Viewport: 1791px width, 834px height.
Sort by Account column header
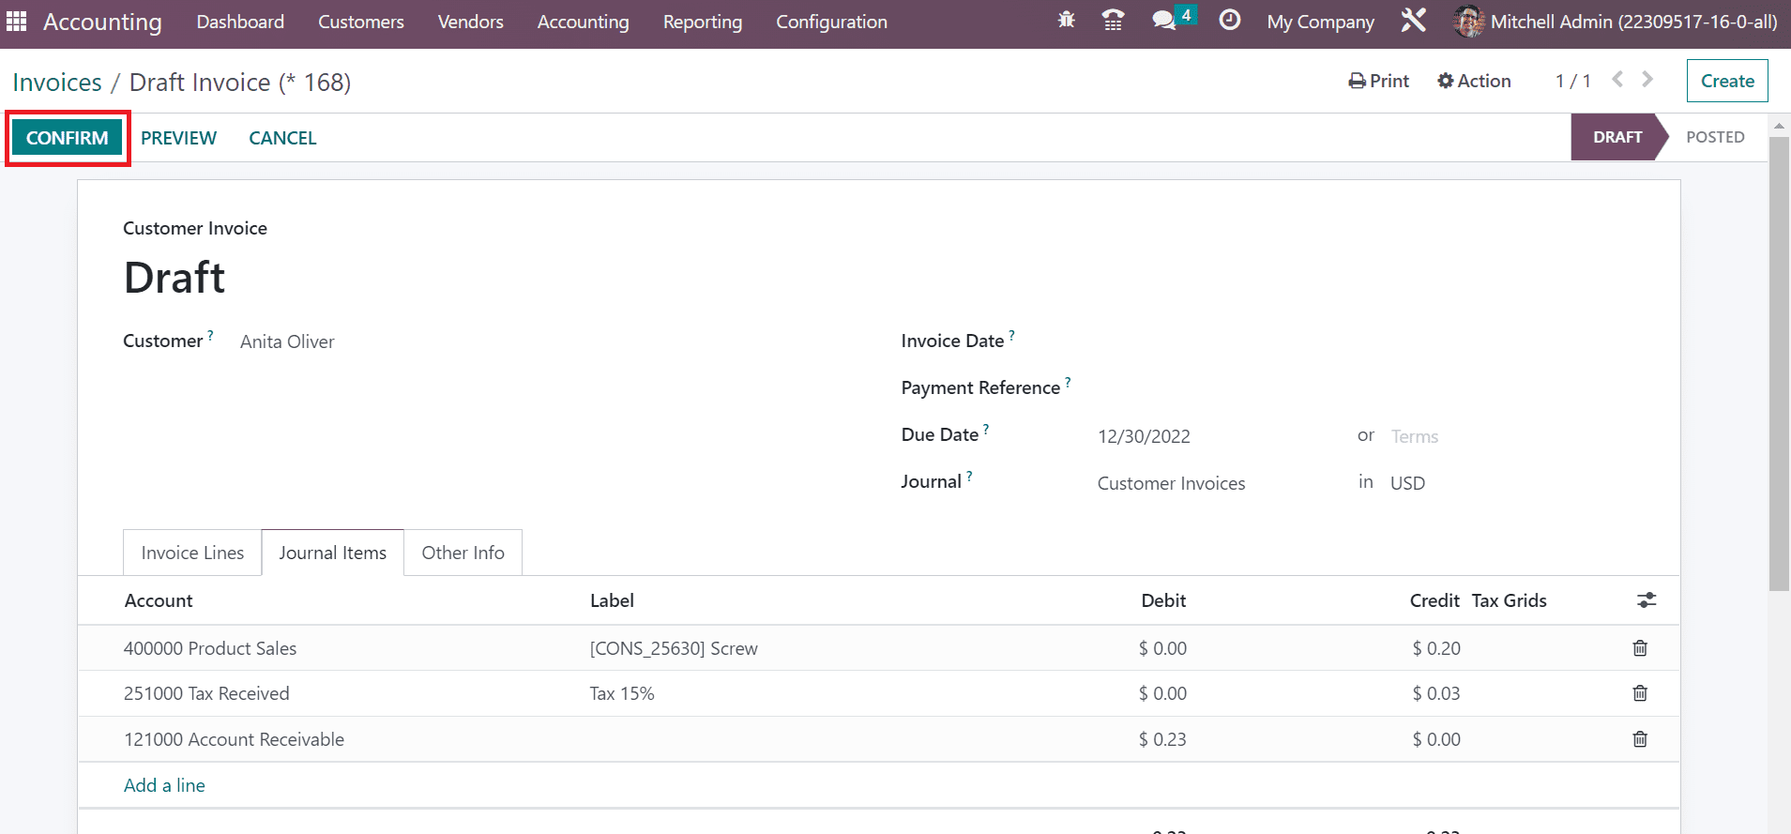tap(159, 600)
